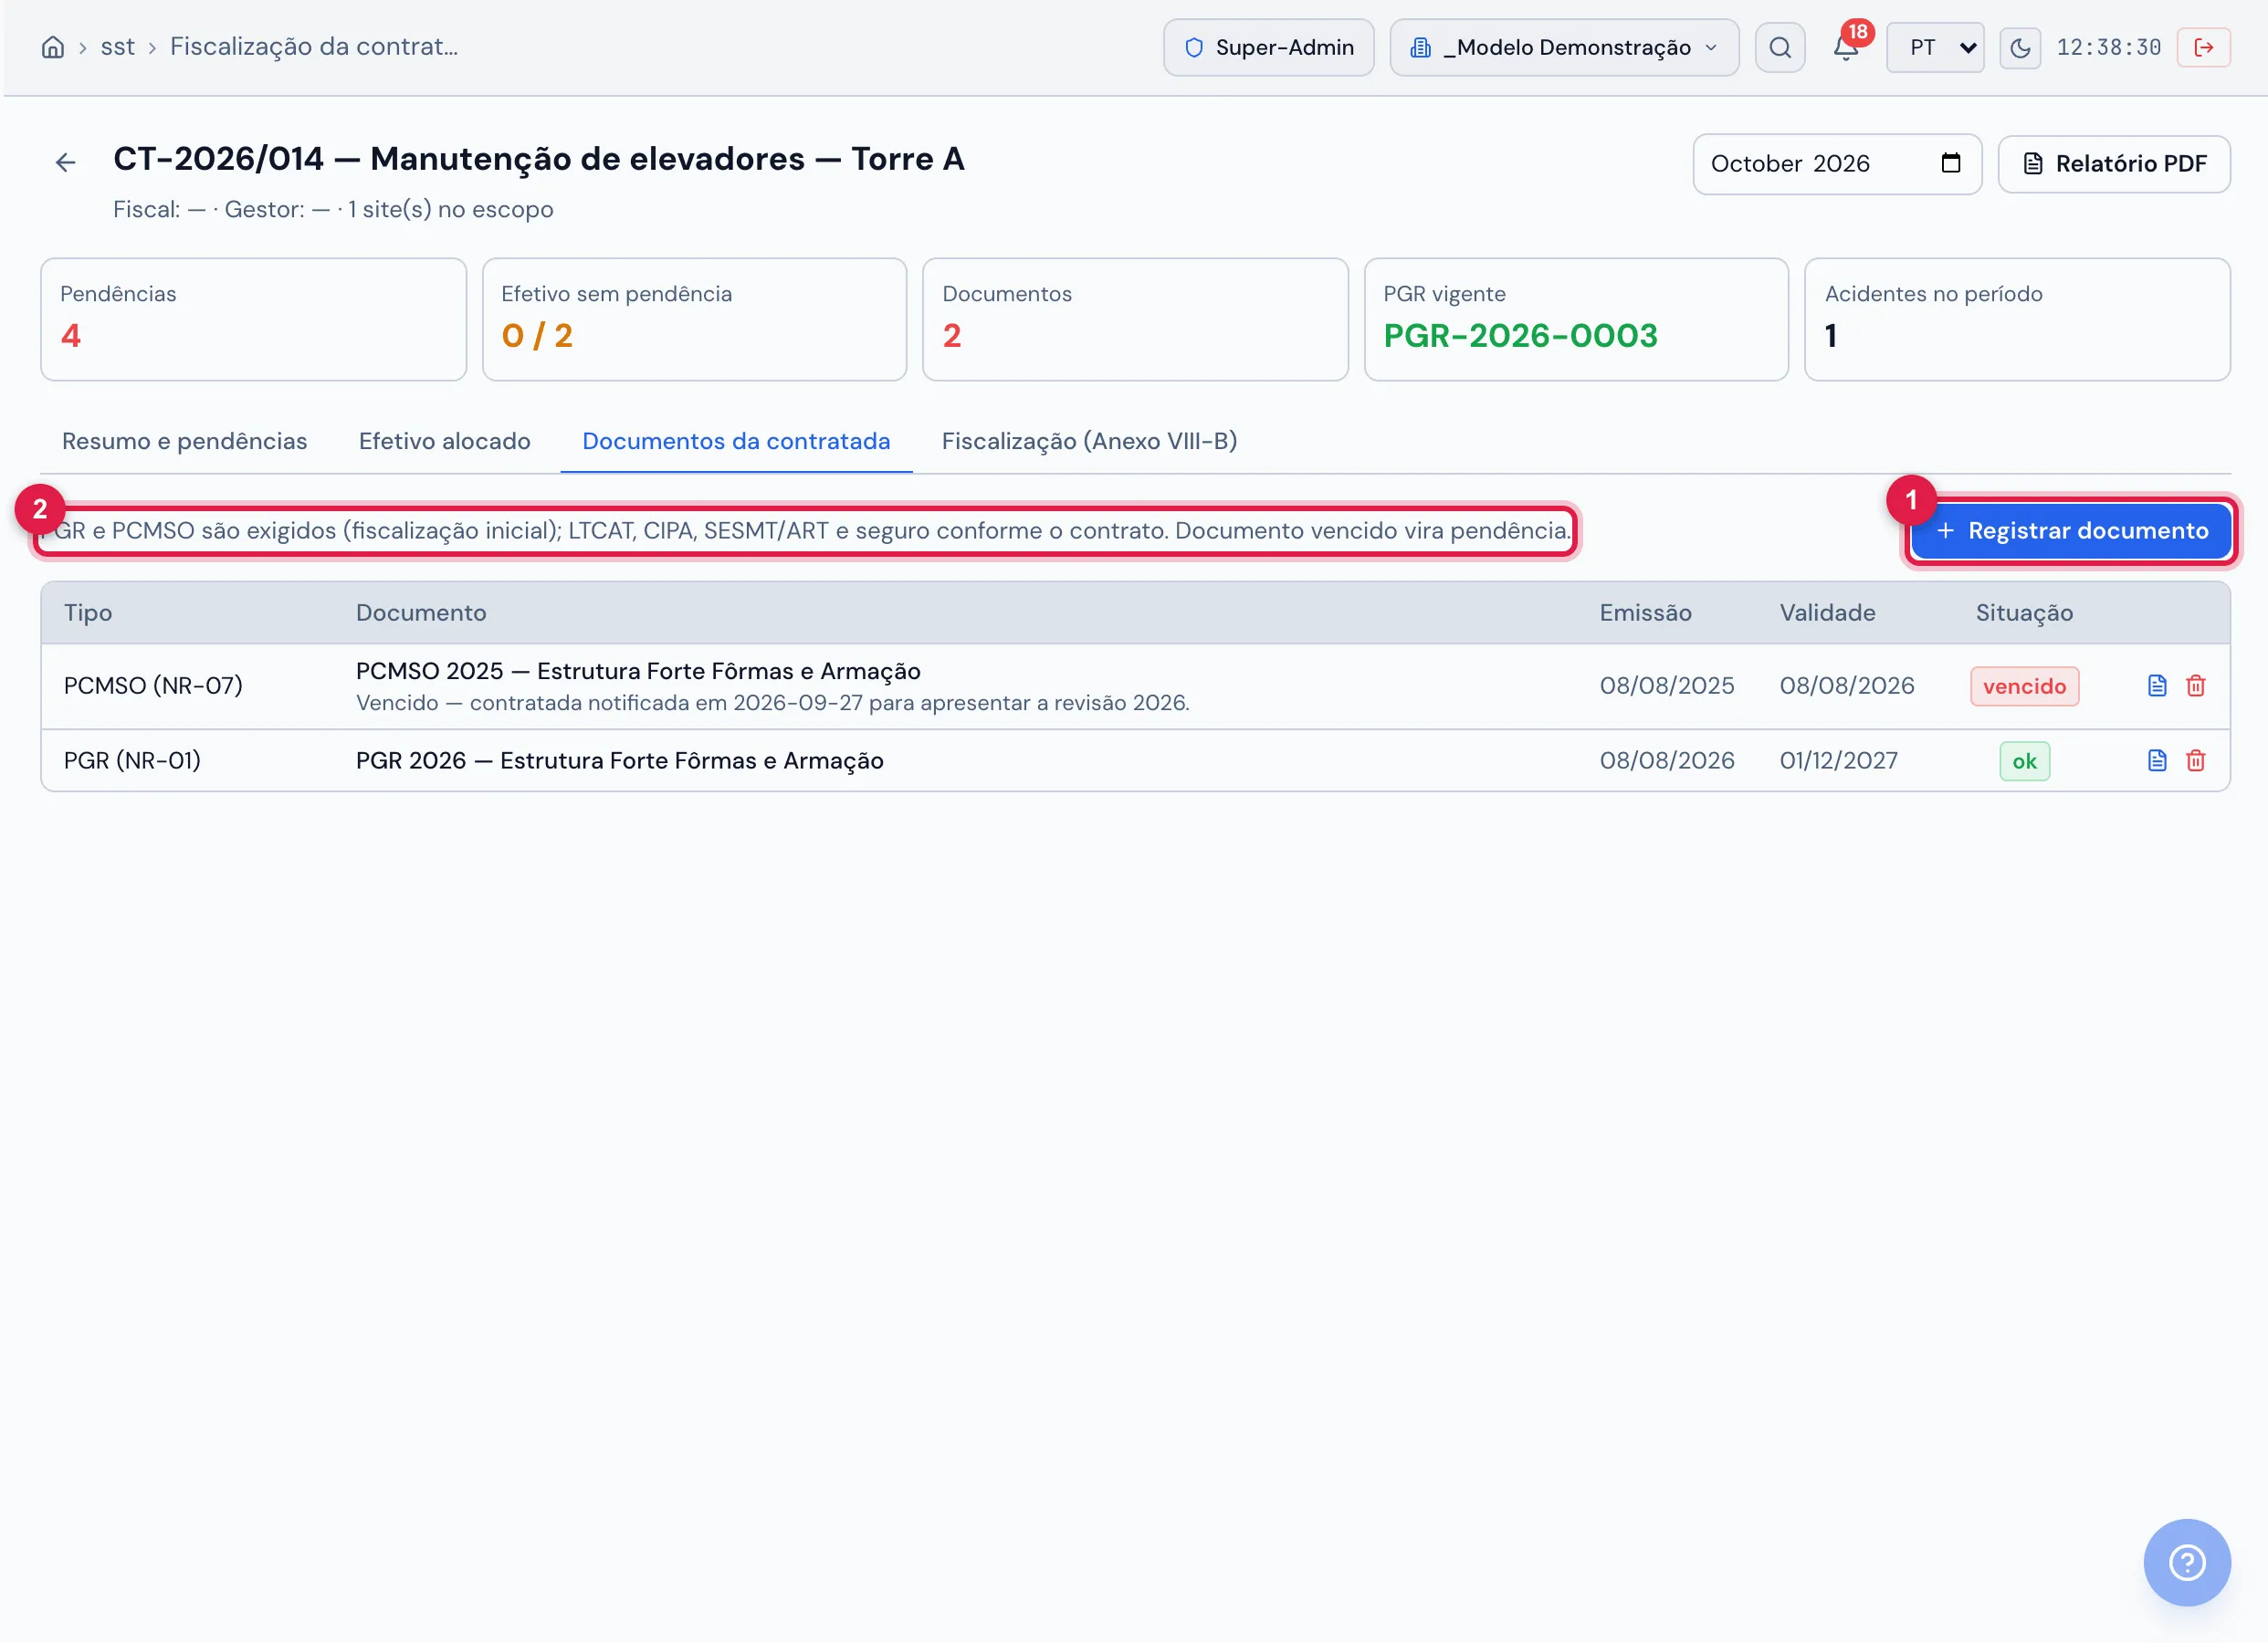The image size is (2268, 1643).
Task: Click the PGR (NR-01) type cell
Action: pos(132,761)
